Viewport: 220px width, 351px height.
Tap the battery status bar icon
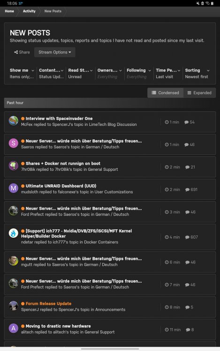point(212,3)
